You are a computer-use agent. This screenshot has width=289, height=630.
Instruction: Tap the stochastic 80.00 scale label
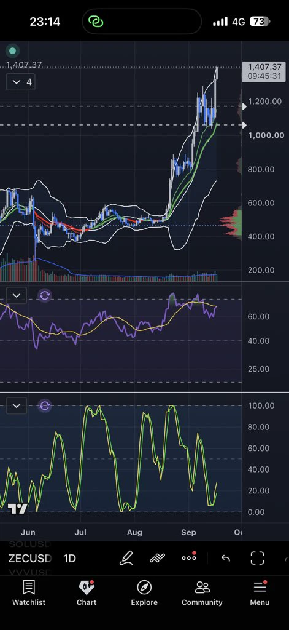click(x=258, y=427)
